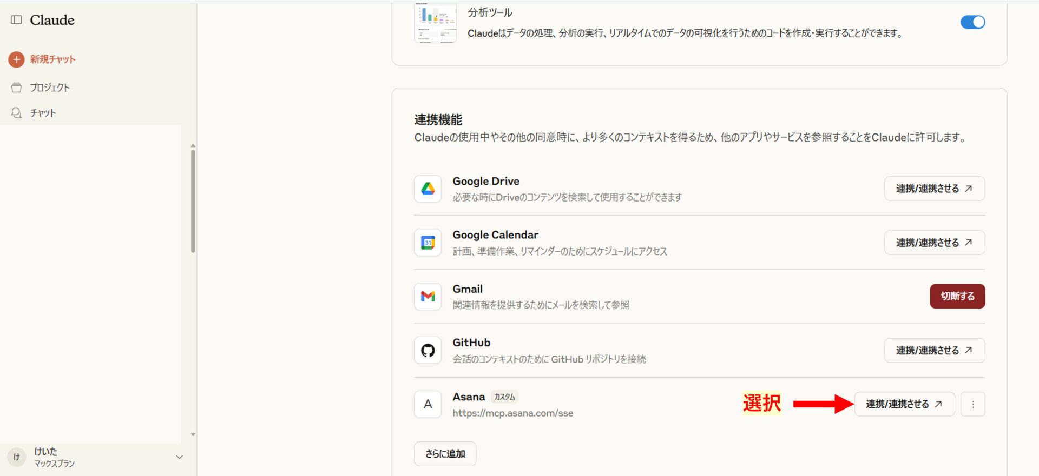1039x476 pixels.
Task: Click the GitHub icon
Action: (x=428, y=350)
